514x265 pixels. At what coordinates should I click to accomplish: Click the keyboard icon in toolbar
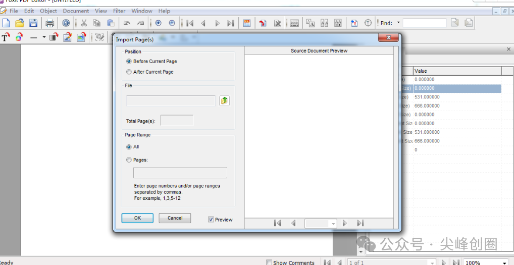pyautogui.click(x=294, y=23)
